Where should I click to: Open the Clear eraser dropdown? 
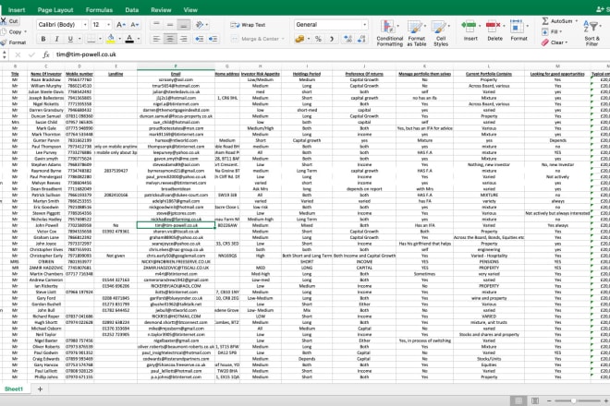pyautogui.click(x=555, y=42)
